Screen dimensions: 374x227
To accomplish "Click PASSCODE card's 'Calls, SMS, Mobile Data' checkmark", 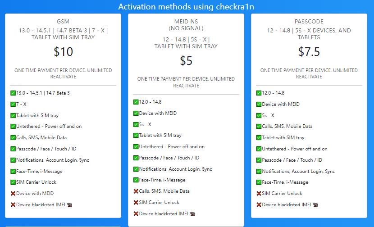I will point(259,127).
